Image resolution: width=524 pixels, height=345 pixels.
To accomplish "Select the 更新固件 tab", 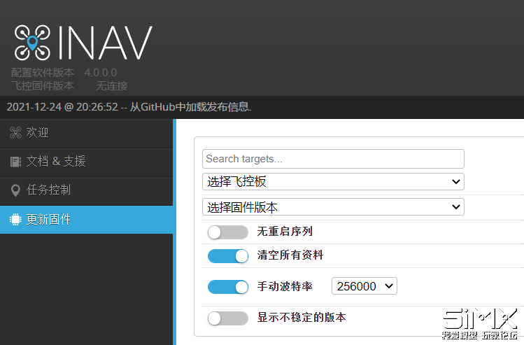I will pos(86,220).
